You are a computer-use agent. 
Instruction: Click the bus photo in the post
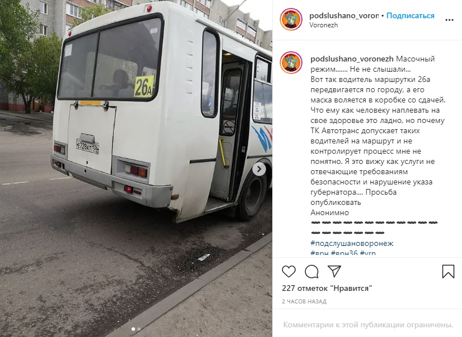pyautogui.click(x=136, y=168)
